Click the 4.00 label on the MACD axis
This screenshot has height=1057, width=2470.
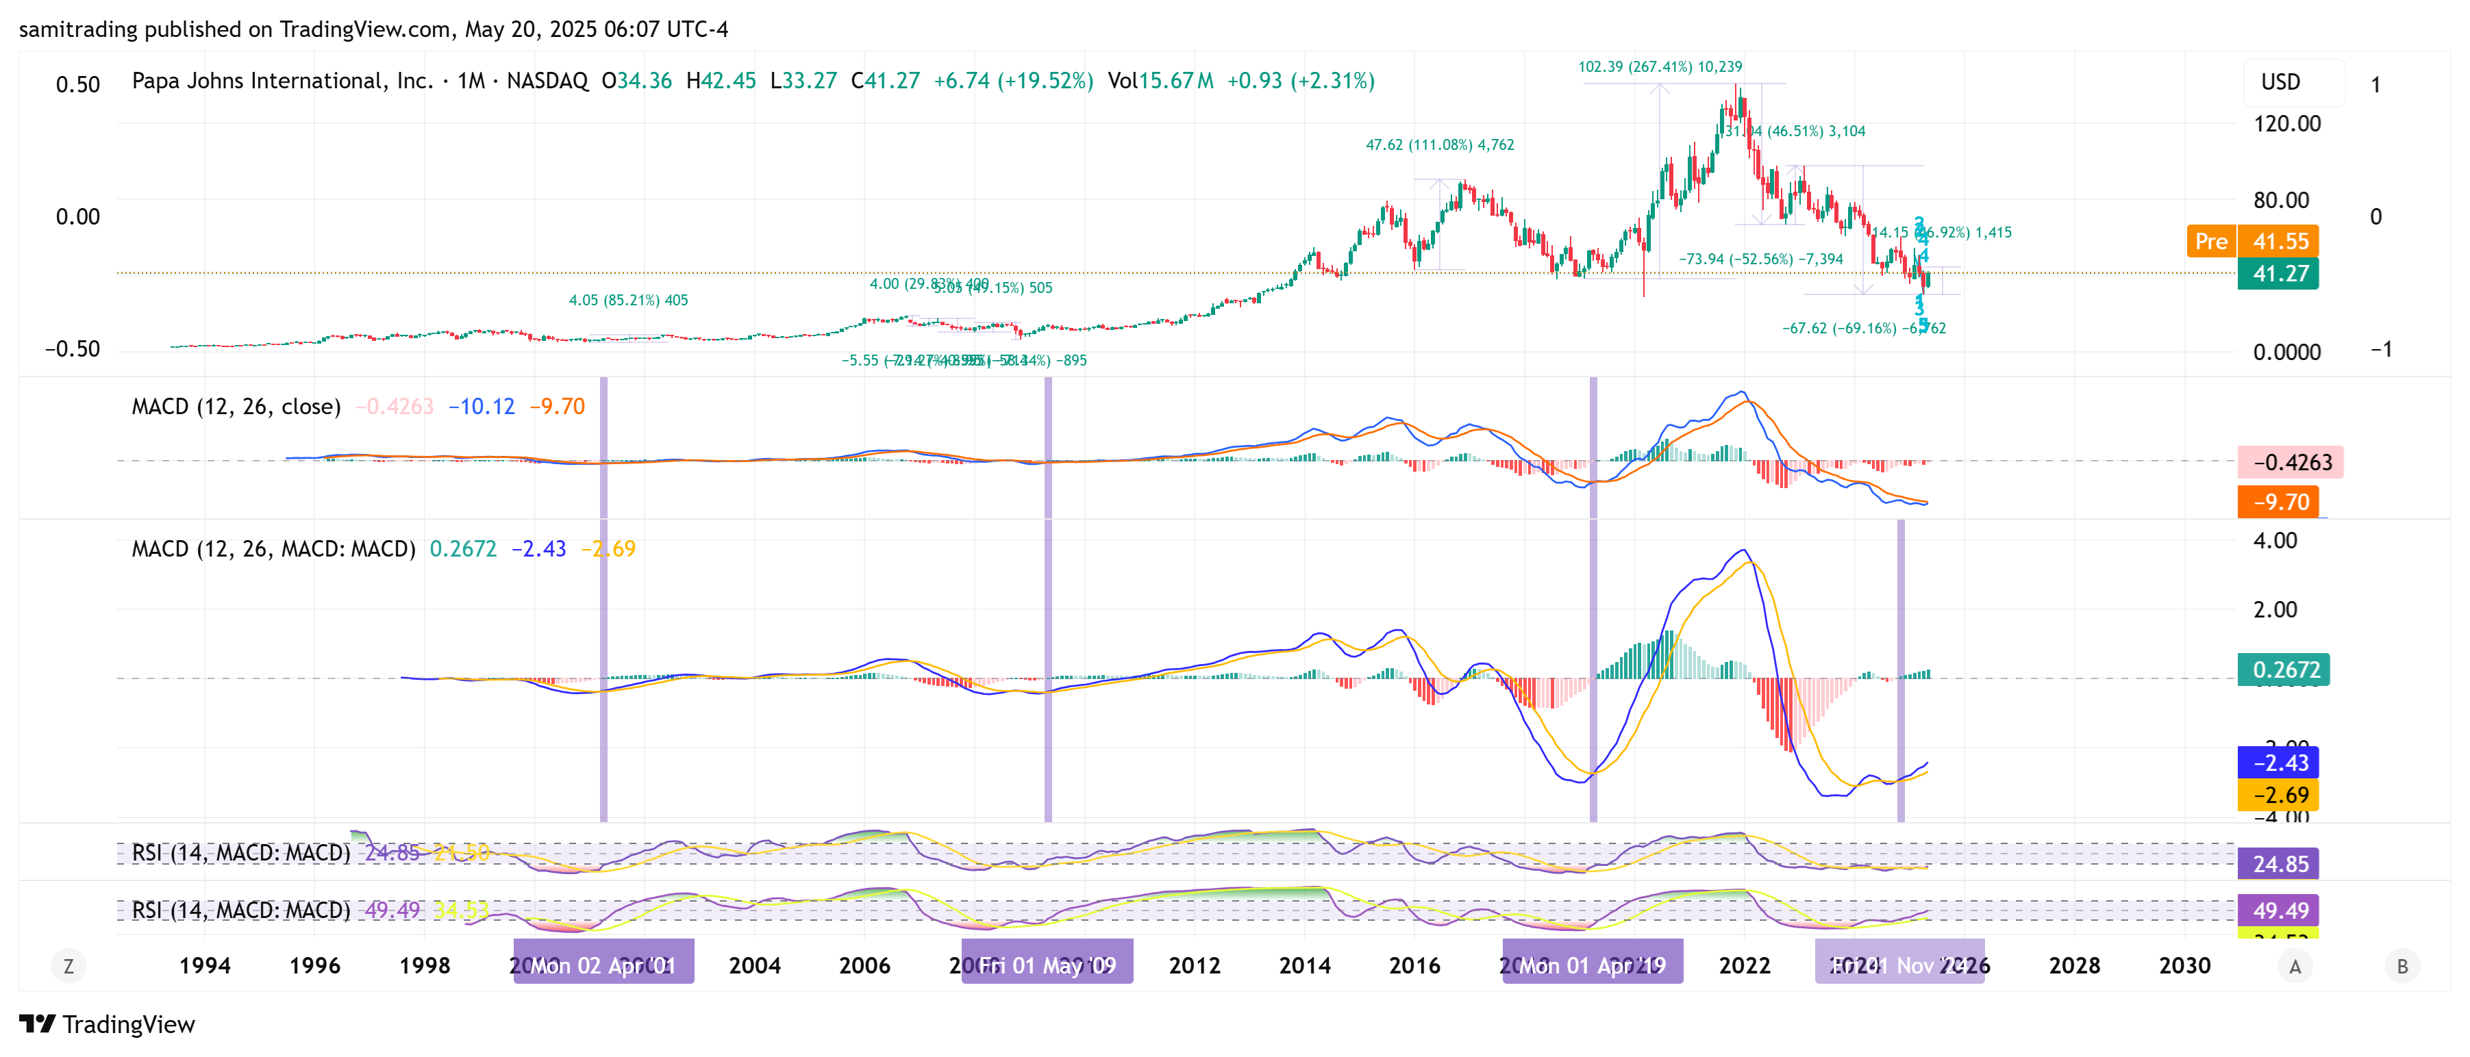tap(2275, 540)
